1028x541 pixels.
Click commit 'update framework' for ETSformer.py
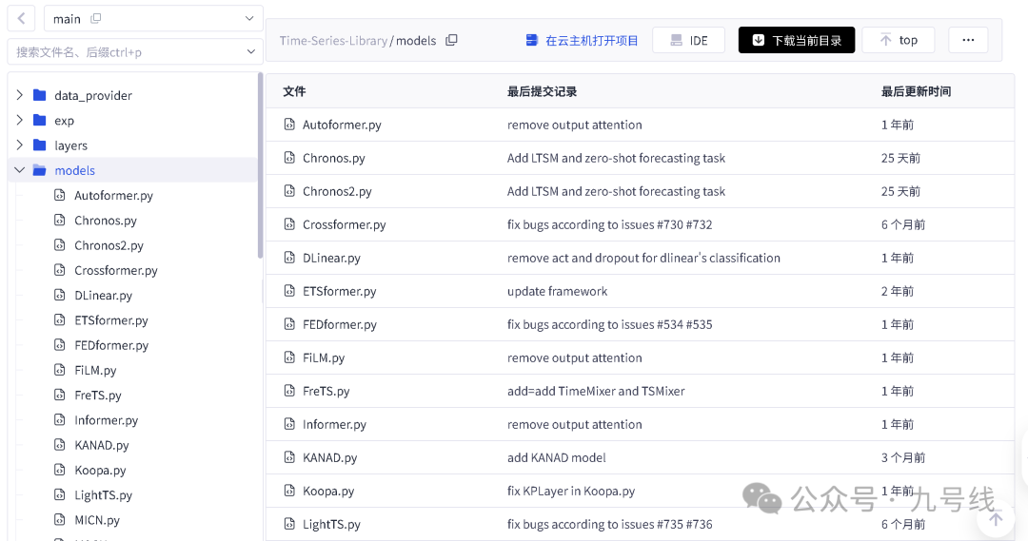point(557,292)
